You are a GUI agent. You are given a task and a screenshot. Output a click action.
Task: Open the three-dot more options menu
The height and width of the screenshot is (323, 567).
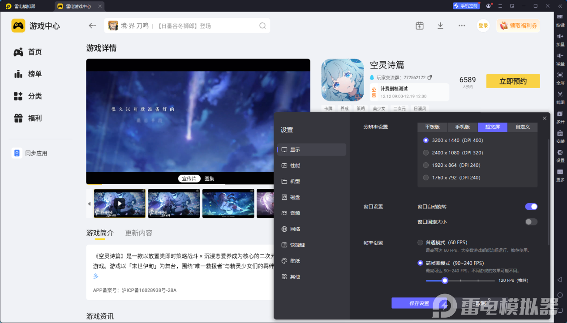462,25
